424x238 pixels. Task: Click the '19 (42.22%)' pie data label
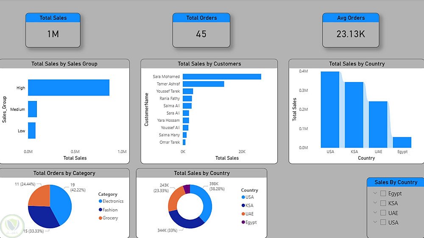78,187
